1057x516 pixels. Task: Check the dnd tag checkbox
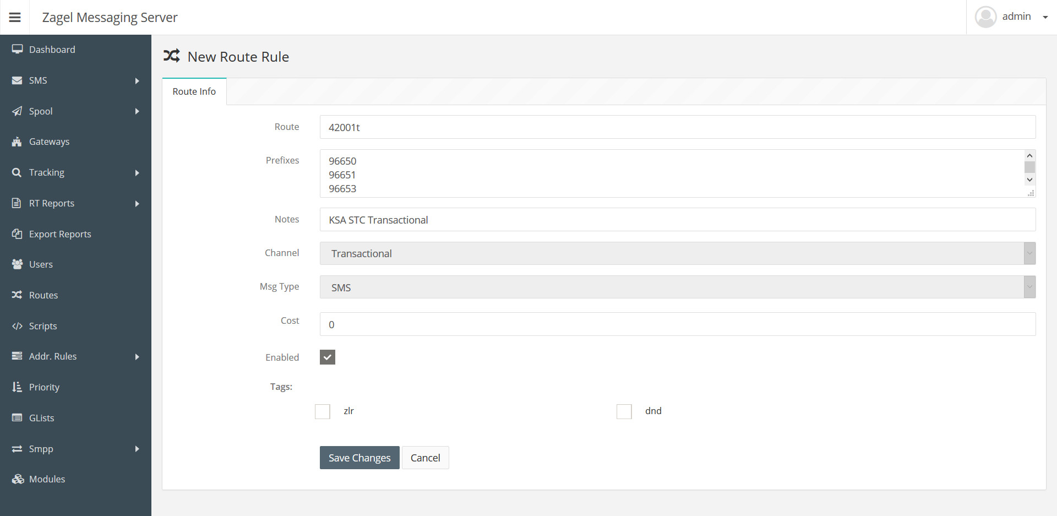pos(624,411)
